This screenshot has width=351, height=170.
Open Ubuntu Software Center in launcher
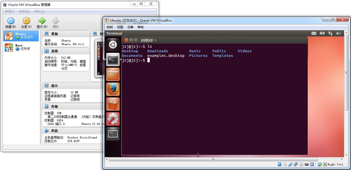point(113,104)
